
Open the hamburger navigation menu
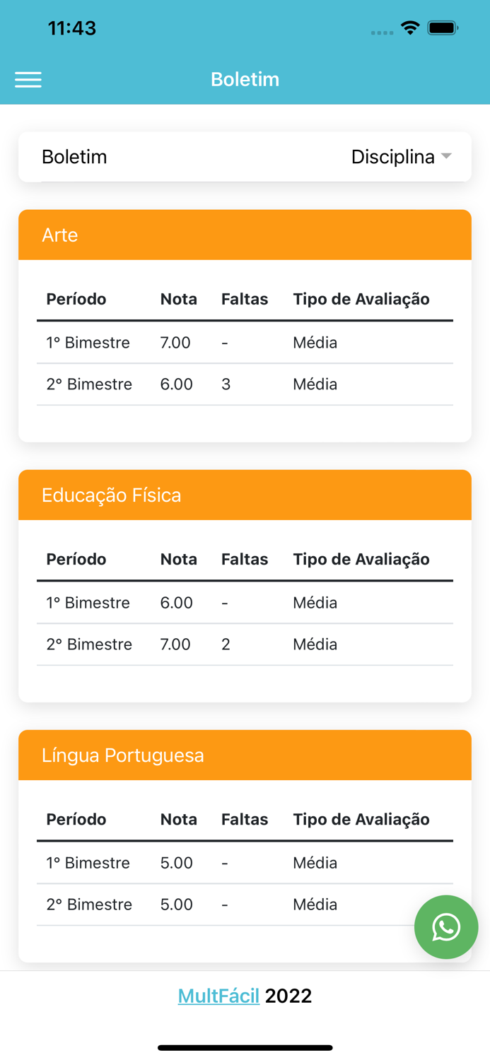tap(28, 79)
